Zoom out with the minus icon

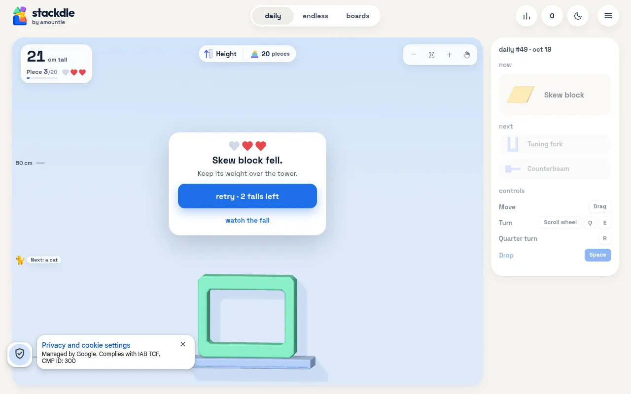pyautogui.click(x=414, y=55)
